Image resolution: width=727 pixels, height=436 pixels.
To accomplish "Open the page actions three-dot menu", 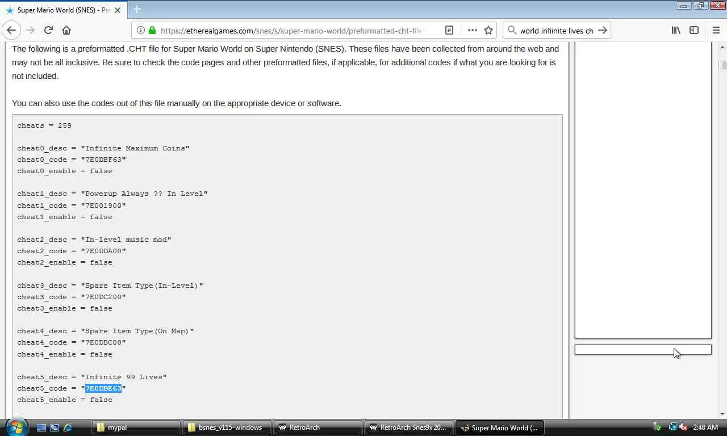I will (472, 30).
